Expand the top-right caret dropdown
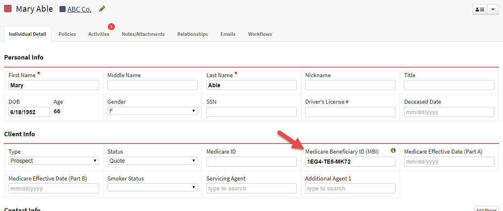This screenshot has width=503, height=211. pyautogui.click(x=493, y=10)
